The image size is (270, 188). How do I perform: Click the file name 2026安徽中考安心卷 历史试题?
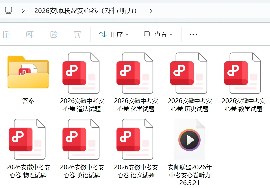pyautogui.click(x=190, y=105)
